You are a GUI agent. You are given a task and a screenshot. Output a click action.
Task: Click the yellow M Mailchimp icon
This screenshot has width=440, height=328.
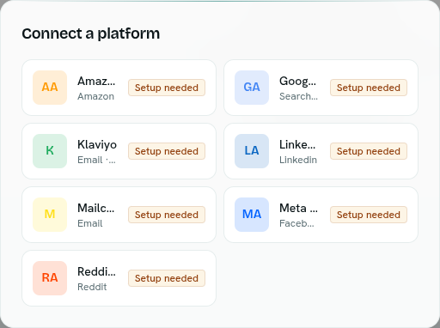tap(50, 215)
